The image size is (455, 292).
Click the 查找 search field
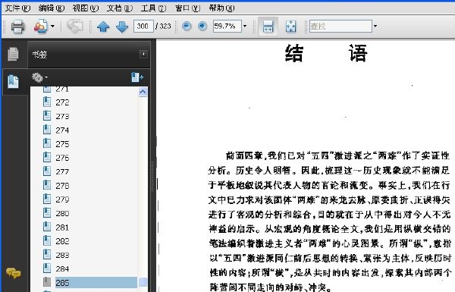pos(340,26)
